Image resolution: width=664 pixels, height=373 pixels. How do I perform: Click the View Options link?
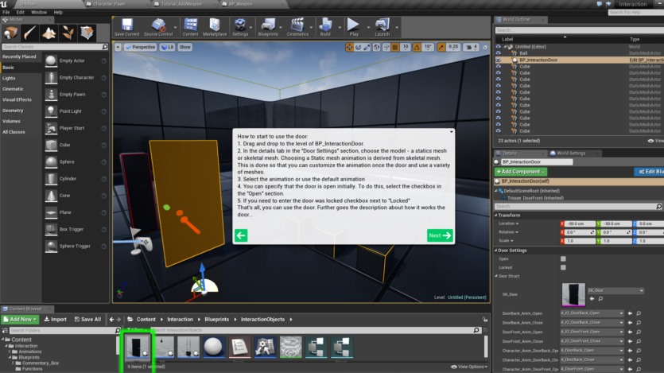click(469, 367)
